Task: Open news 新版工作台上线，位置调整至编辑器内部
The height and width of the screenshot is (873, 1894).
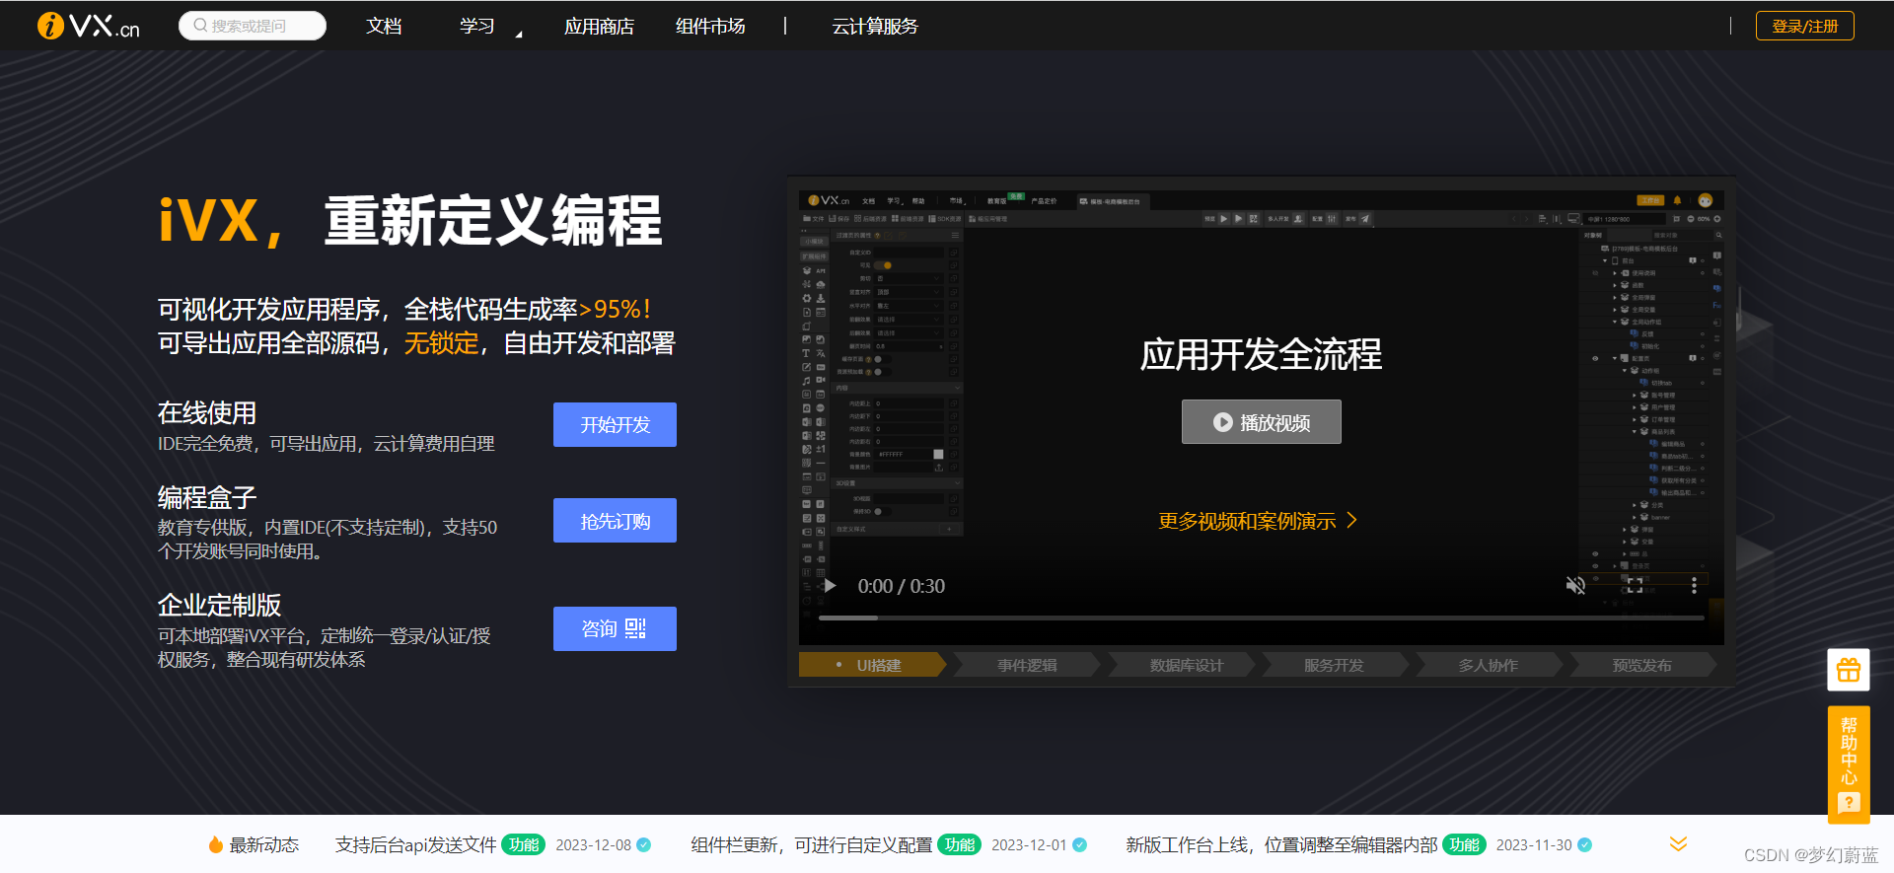Action: (x=1281, y=845)
